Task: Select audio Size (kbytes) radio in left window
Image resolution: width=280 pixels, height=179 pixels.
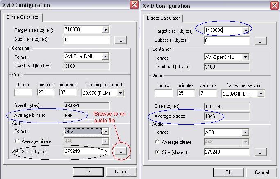Action: 17,152
